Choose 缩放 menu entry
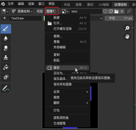 (x=67, y=97)
